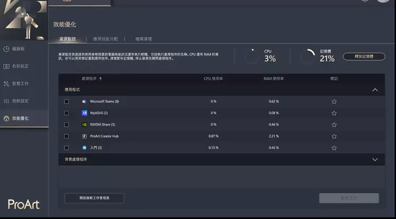The width and height of the screenshot is (396, 219).
Task: Select the ProArt Creator Hub checkbox
Action: (67, 136)
